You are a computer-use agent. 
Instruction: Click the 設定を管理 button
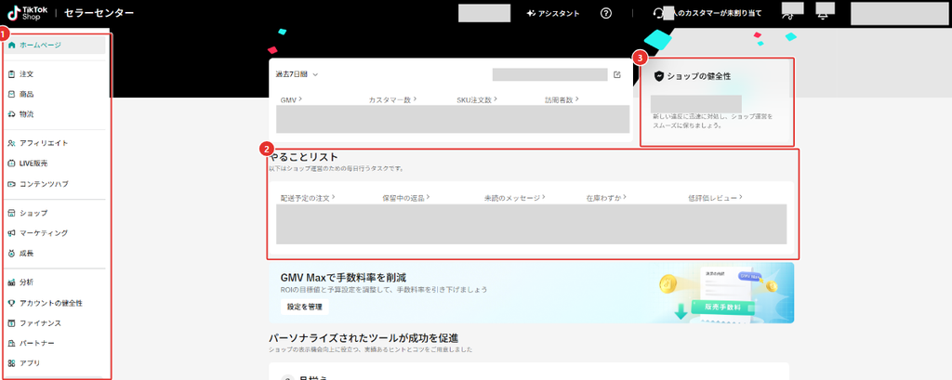tap(305, 307)
